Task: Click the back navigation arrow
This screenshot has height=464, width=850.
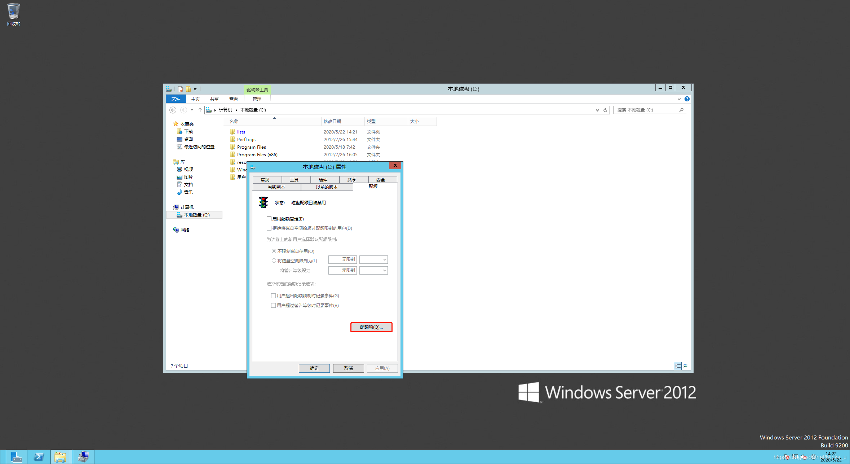Action: click(173, 110)
